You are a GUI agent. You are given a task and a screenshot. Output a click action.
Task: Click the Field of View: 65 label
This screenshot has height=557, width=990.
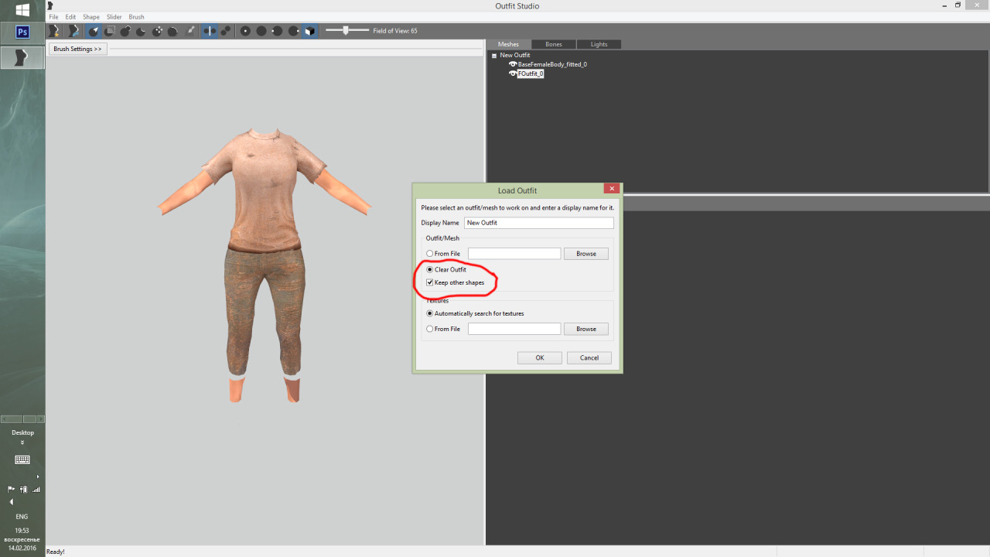tap(395, 31)
